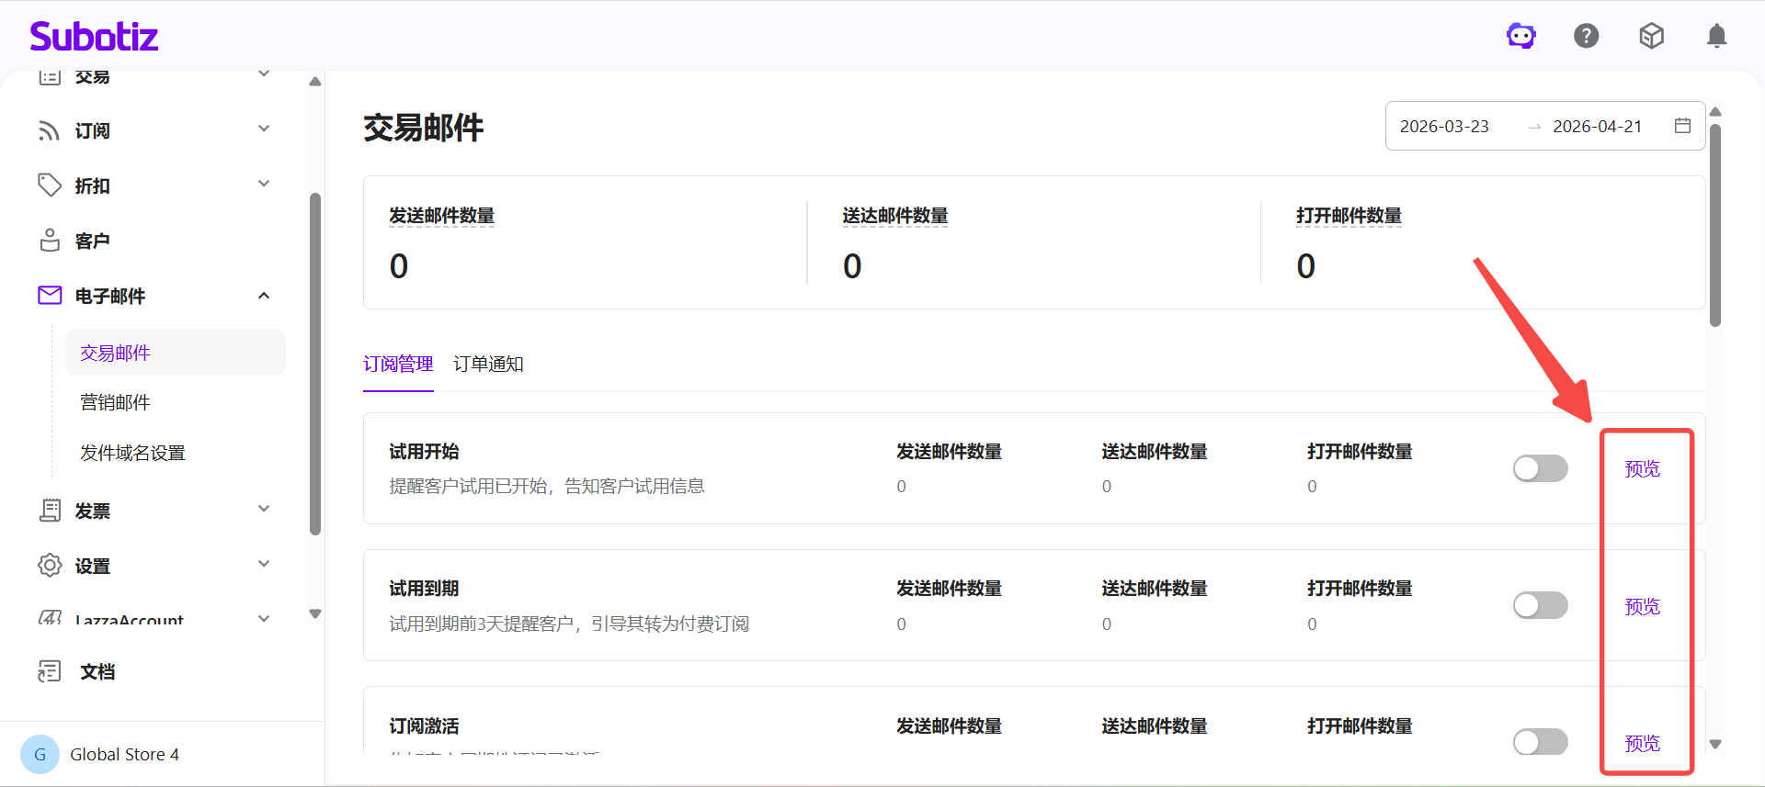This screenshot has height=787, width=1765.
Task: Switch to the 订单通知 tab
Action: (x=488, y=365)
